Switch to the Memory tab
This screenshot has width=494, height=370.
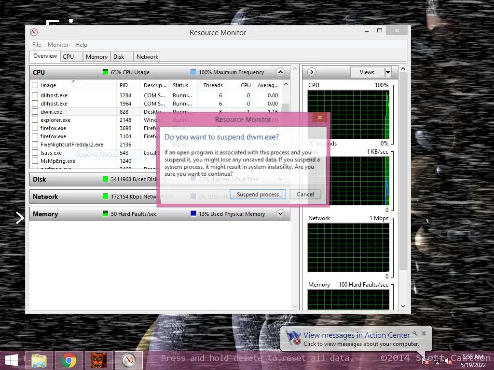96,57
